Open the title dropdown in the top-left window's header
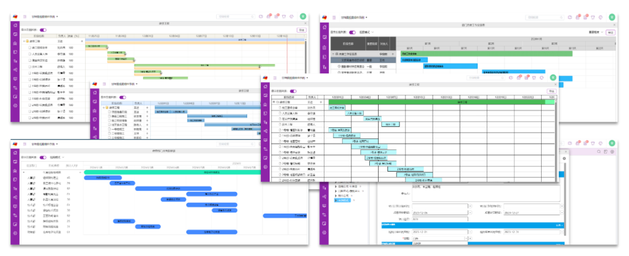 (x=57, y=17)
